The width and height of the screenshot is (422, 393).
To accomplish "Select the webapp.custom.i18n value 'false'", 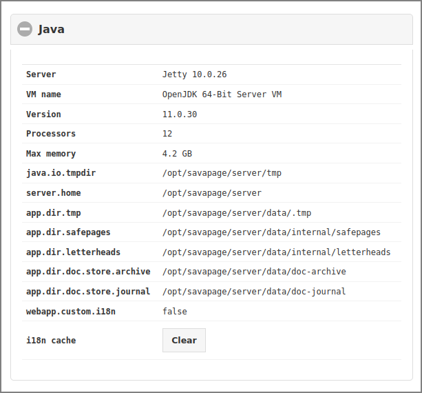I will tap(175, 312).
